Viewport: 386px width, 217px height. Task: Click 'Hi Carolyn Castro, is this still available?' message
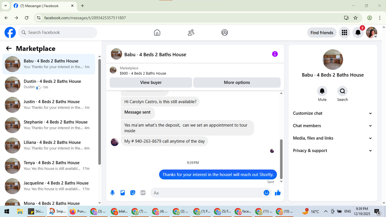click(160, 102)
